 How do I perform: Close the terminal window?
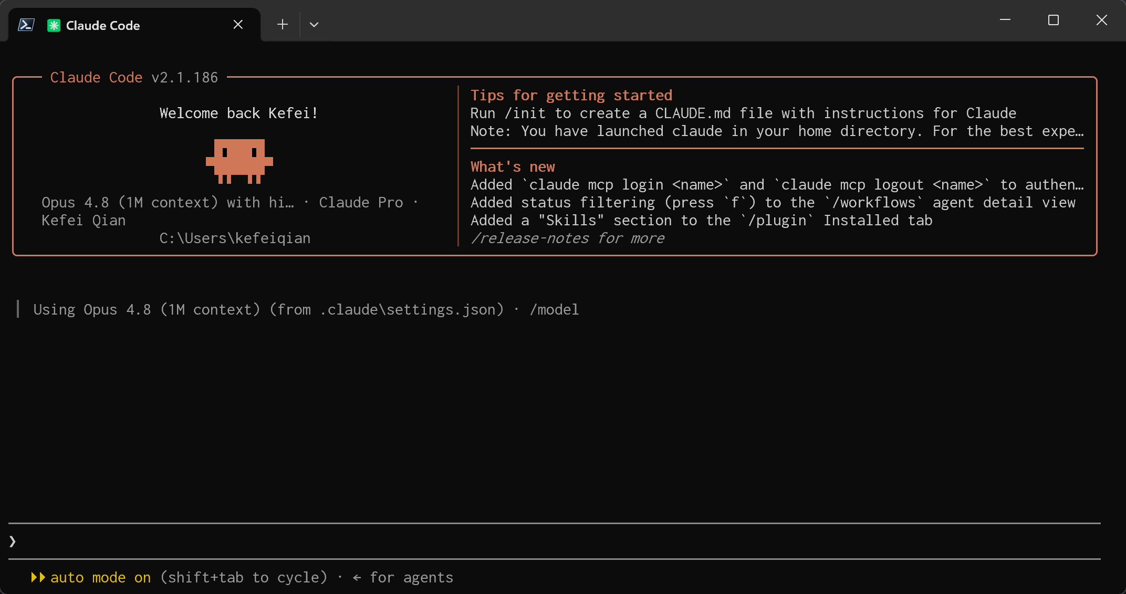coord(1102,20)
